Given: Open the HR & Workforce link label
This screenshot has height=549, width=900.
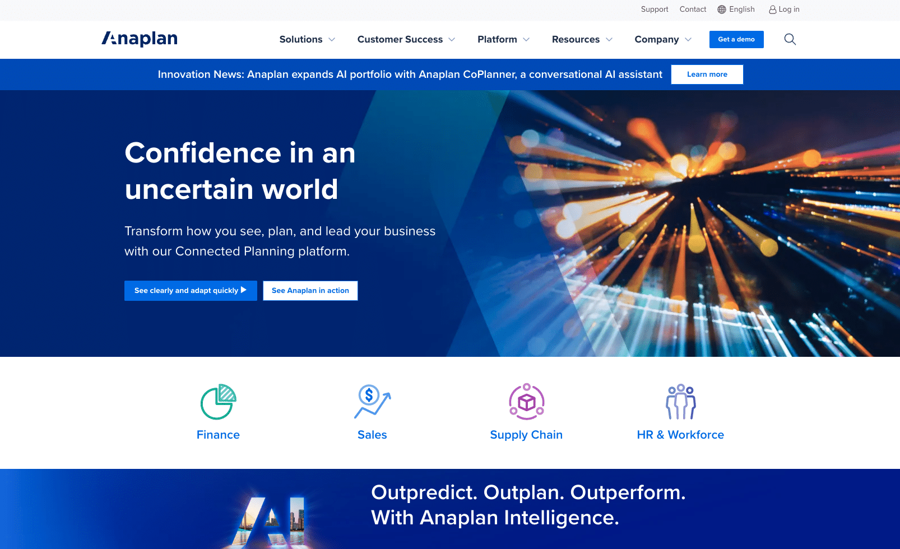Looking at the screenshot, I should click(x=680, y=435).
